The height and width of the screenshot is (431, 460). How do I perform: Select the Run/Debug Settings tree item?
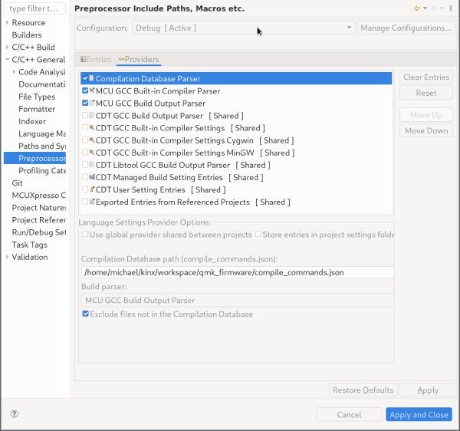click(x=38, y=232)
